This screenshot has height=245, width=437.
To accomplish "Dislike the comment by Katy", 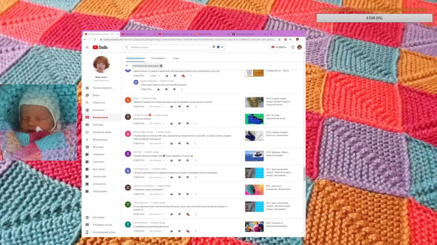I will (180, 107).
